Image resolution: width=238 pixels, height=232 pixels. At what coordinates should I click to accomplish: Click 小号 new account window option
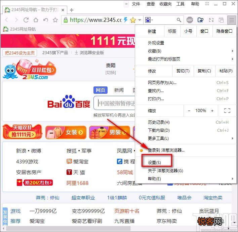click(188, 31)
